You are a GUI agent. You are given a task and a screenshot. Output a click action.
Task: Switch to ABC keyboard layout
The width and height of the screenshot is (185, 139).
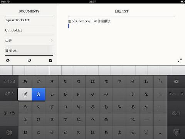click(x=9, y=94)
